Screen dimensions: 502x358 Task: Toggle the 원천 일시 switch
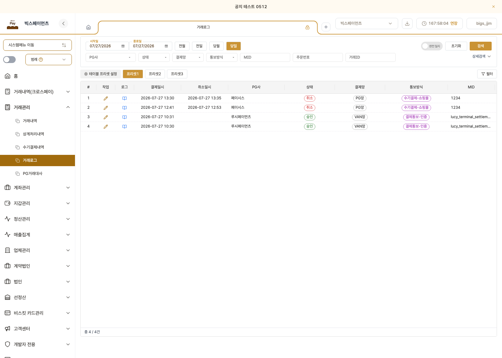[432, 46]
